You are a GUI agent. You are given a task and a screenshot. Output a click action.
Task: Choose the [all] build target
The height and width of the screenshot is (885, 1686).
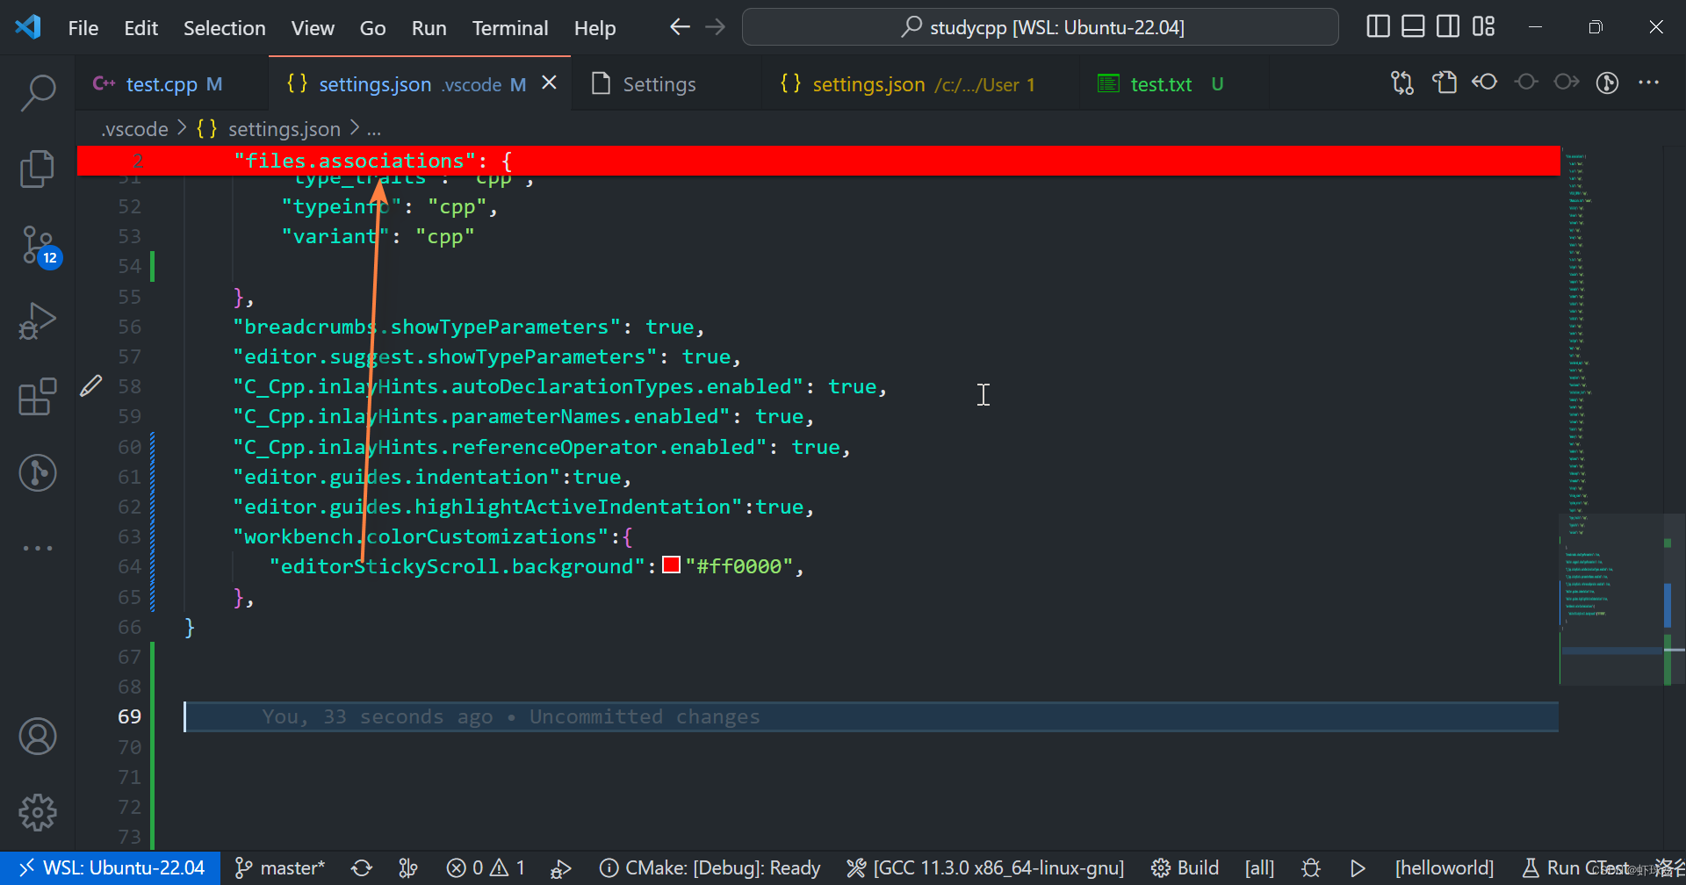pos(1259,868)
